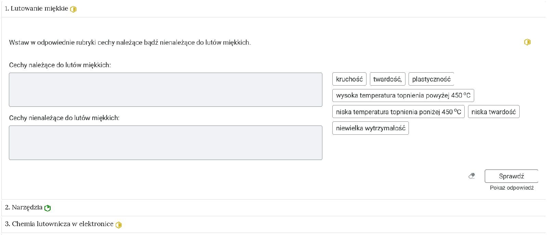Screen dimensions: 547x235
Task: Click yellow hexagon icon right of instruction
Action: [527, 42]
